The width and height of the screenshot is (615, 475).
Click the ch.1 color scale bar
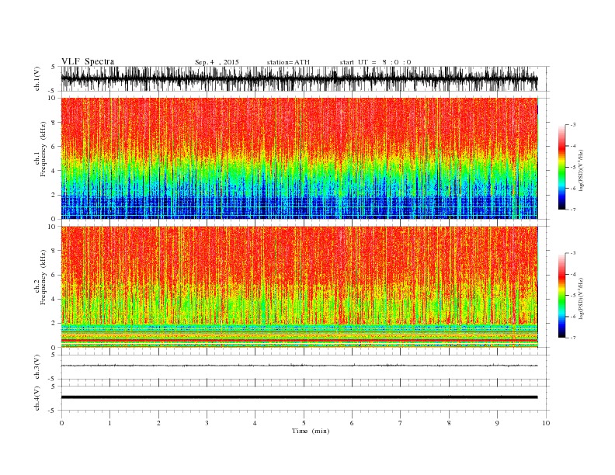pos(561,168)
